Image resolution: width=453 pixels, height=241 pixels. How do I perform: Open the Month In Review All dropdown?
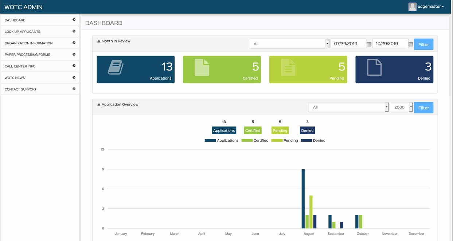pos(289,44)
